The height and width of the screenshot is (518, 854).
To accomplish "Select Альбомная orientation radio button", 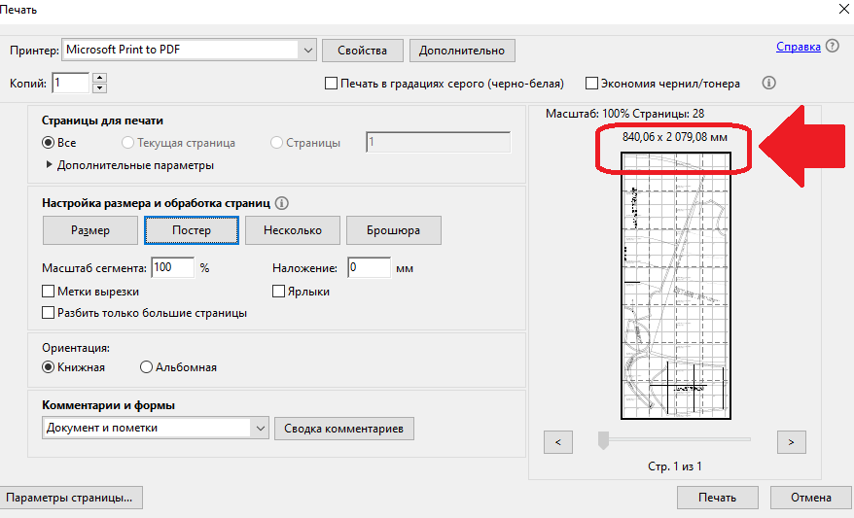I will point(147,367).
